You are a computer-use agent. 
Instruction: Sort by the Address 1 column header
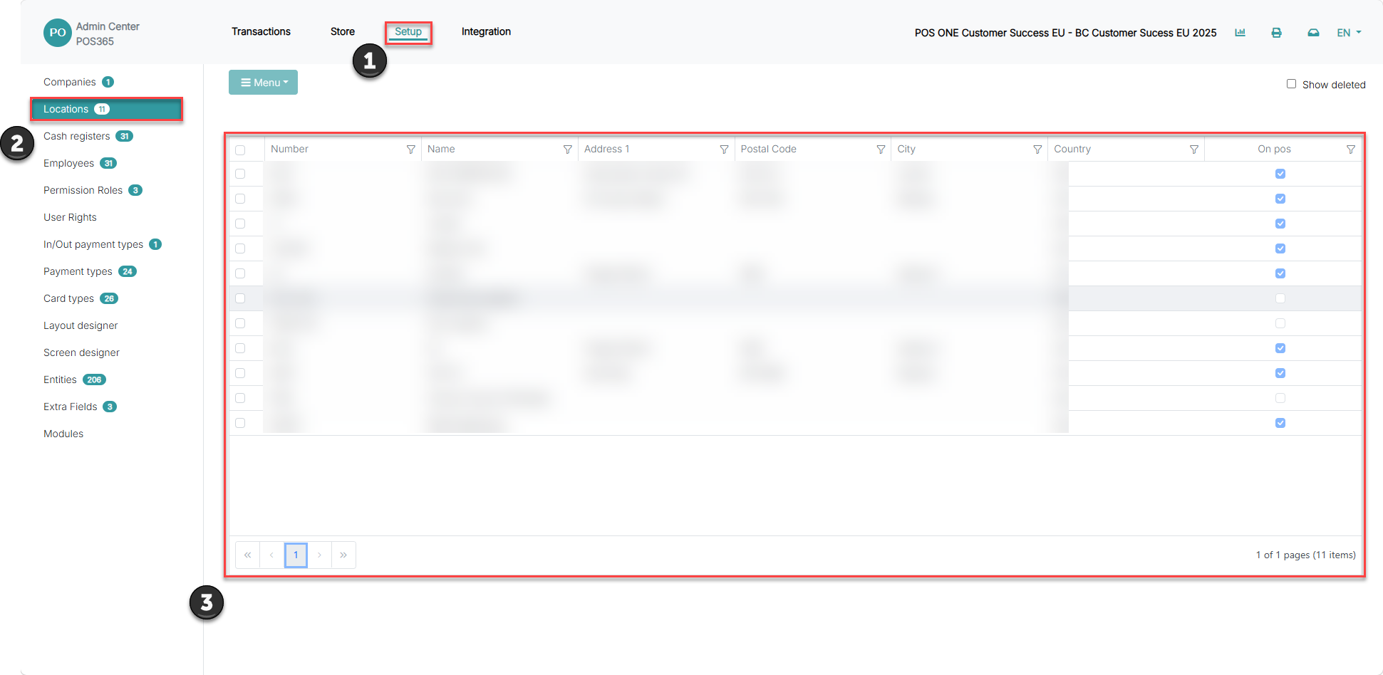(x=606, y=149)
